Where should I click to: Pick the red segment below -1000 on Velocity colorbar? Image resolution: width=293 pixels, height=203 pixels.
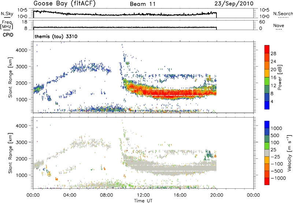[267, 181]
